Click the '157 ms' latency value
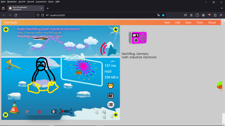 [110, 66]
